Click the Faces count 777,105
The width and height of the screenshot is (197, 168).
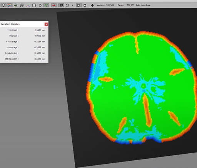(x=130, y=5)
